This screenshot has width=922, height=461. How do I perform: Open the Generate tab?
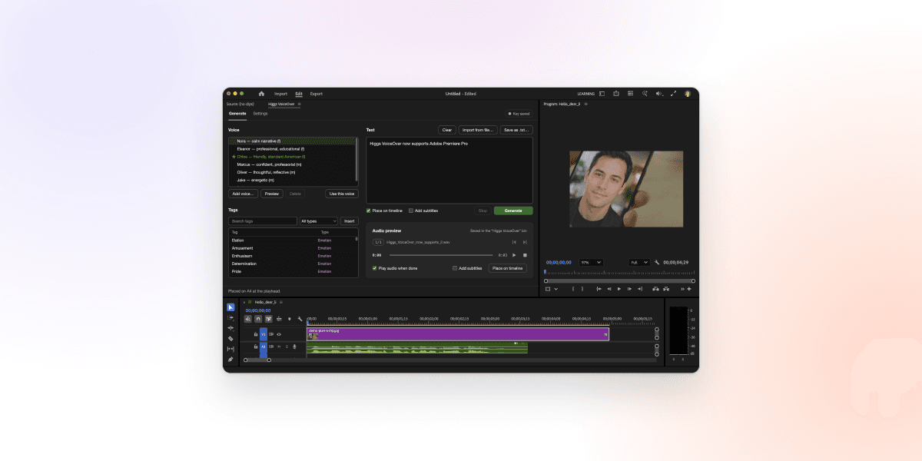(237, 114)
